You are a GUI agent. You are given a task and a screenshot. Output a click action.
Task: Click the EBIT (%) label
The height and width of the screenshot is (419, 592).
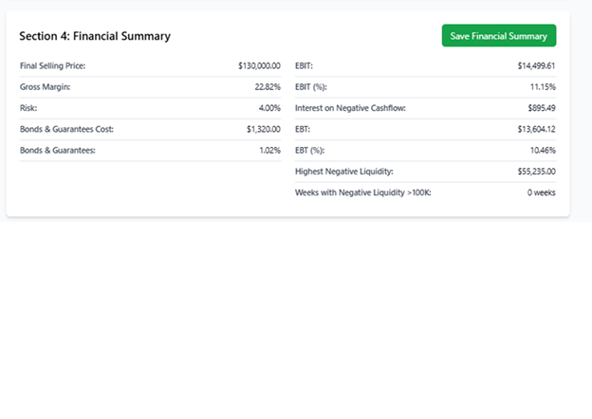311,87
